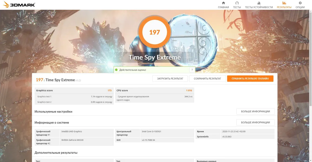This screenshot has width=312, height=162.
Task: Click SystemInfo version v5.33.863
Action: pyautogui.click(x=227, y=137)
